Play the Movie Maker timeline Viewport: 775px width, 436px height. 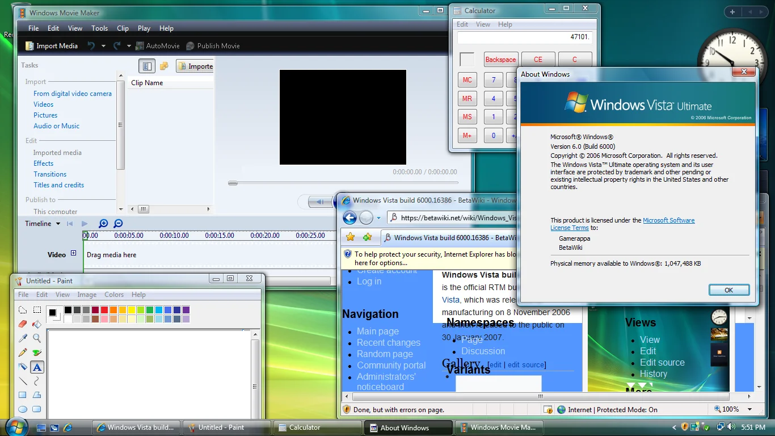[85, 224]
